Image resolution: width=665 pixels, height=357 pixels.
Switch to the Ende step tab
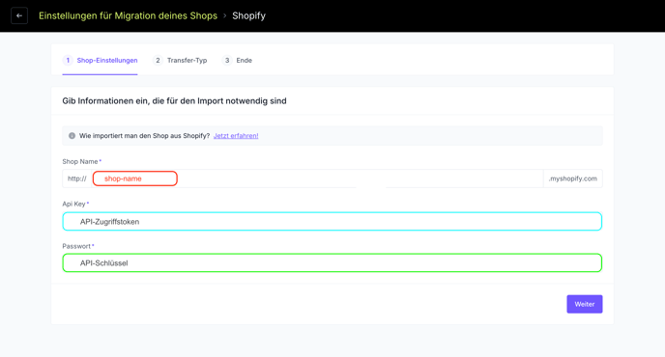pos(237,61)
